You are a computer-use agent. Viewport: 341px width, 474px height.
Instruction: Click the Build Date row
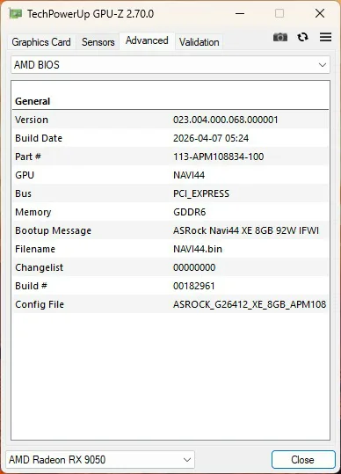pyautogui.click(x=170, y=138)
